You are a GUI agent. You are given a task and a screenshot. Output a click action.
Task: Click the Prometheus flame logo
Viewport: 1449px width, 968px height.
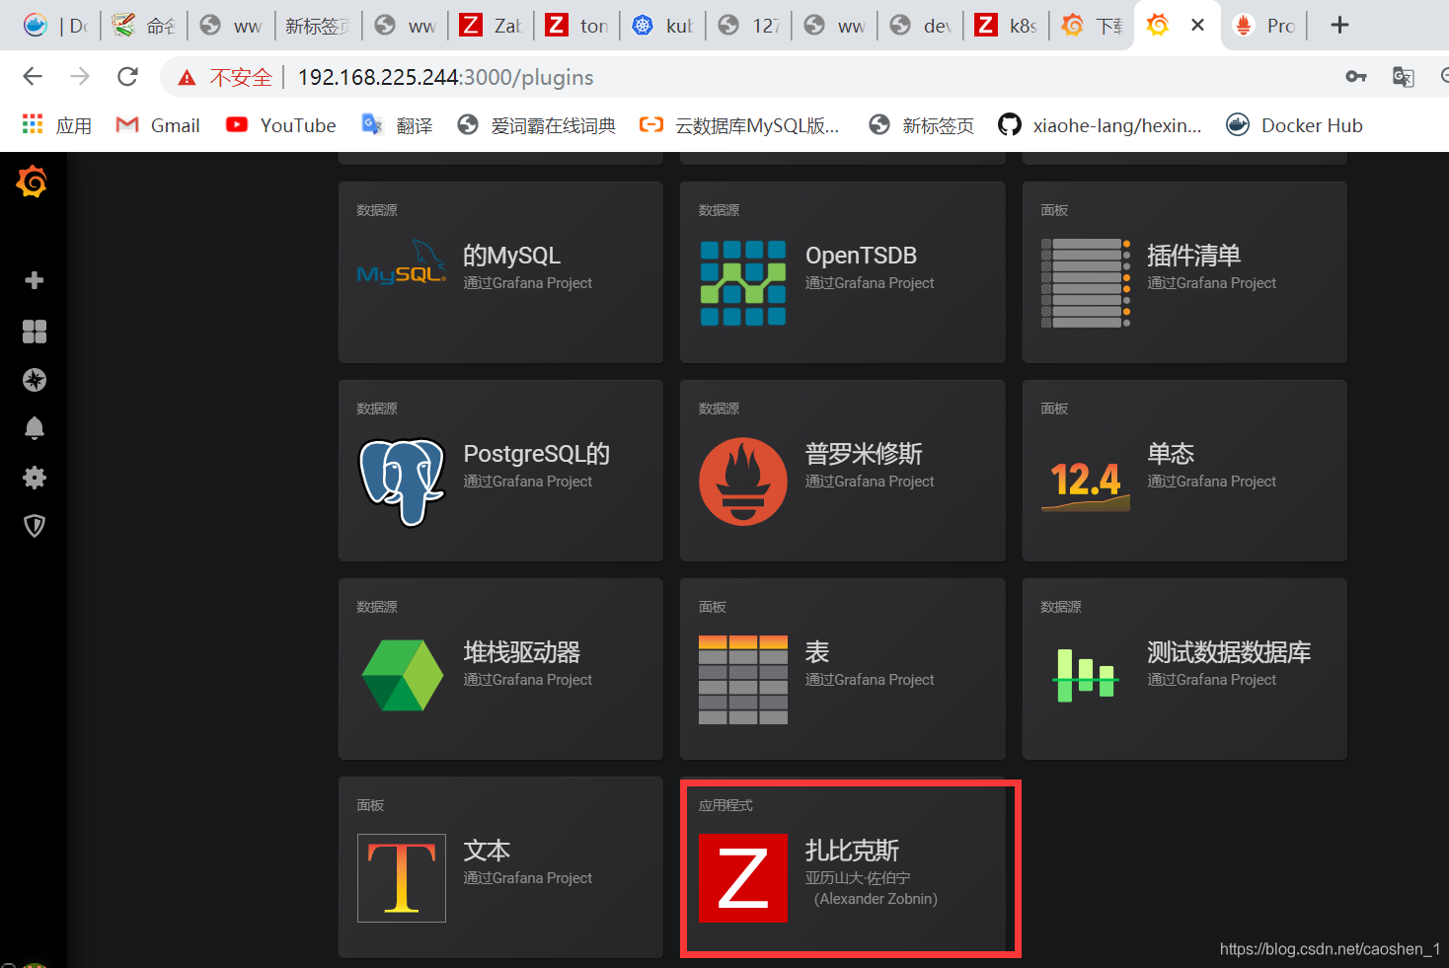(x=743, y=482)
